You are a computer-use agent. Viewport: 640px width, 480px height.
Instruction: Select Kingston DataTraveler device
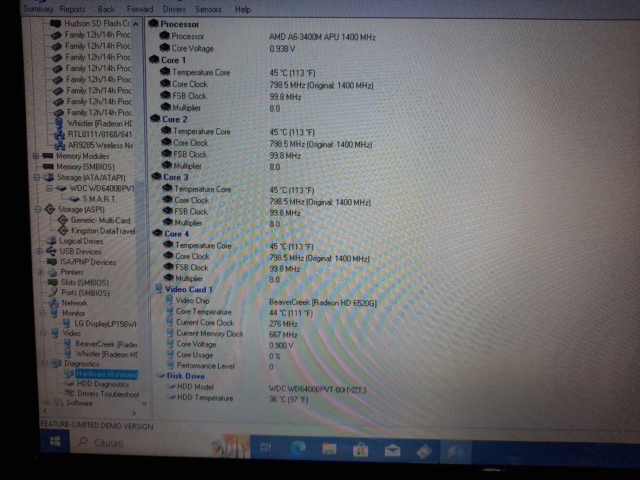[x=103, y=230]
